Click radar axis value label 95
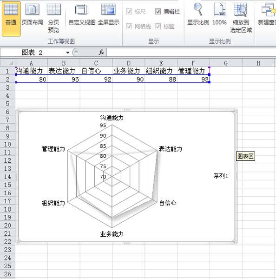Screen dimensions: 276x279 click(103, 126)
